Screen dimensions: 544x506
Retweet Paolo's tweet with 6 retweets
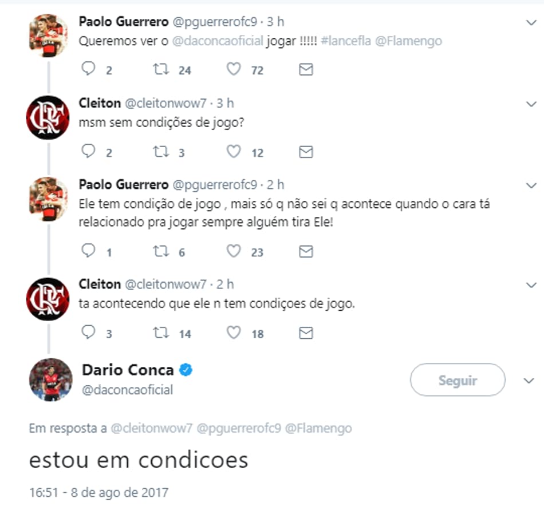click(160, 252)
